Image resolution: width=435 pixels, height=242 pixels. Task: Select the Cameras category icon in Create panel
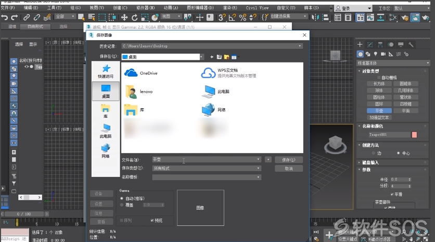pyautogui.click(x=383, y=54)
